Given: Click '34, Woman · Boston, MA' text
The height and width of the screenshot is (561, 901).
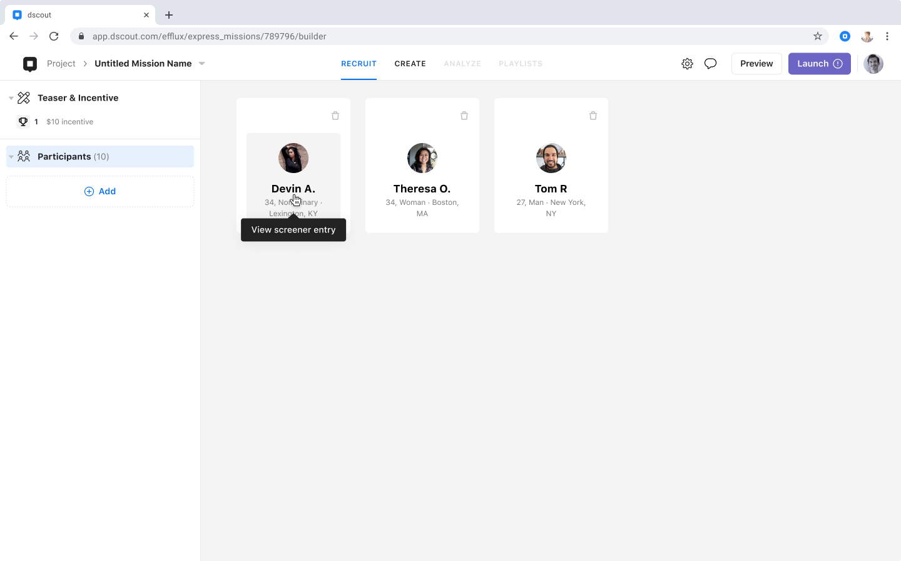Looking at the screenshot, I should click(x=422, y=208).
